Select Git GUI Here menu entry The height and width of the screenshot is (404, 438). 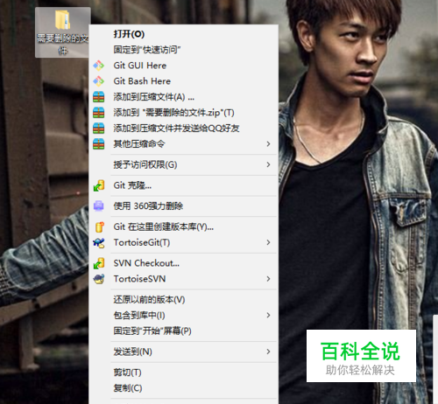tap(184, 66)
